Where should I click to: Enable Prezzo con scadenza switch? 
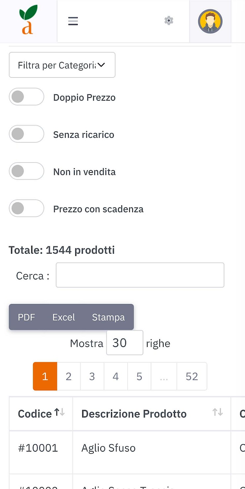tap(26, 208)
